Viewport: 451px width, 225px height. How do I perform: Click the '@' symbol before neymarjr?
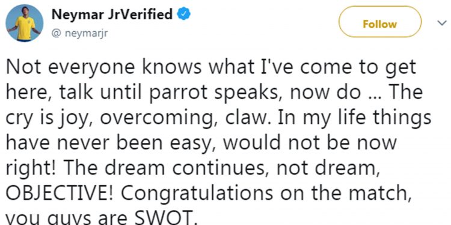tap(56, 34)
